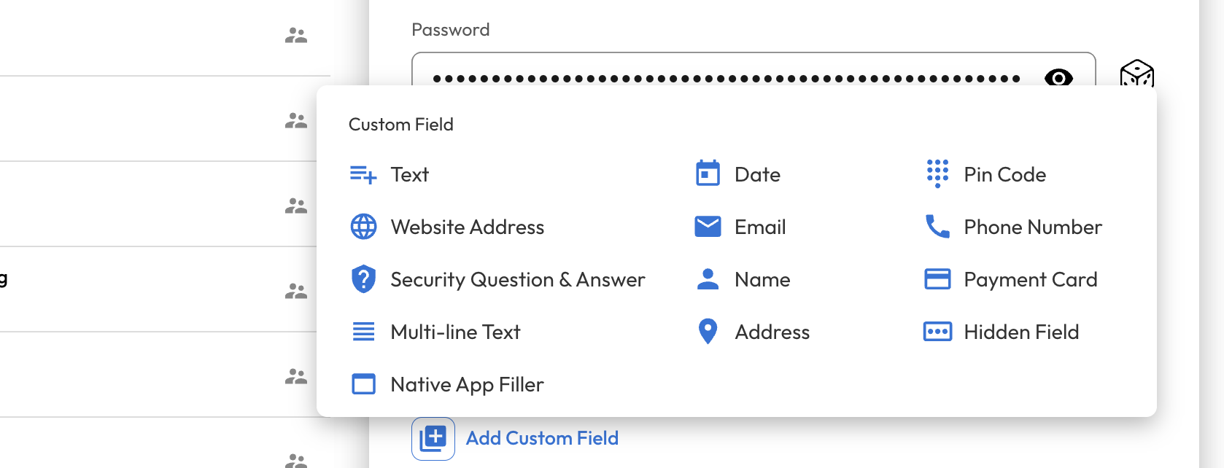This screenshot has width=1224, height=468.
Task: Toggle password visibility with eye icon
Action: click(1058, 77)
